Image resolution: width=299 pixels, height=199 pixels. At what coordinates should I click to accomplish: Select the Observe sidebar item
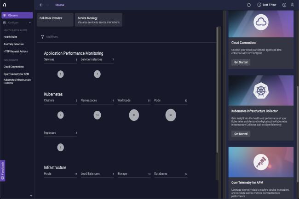tap(17, 15)
